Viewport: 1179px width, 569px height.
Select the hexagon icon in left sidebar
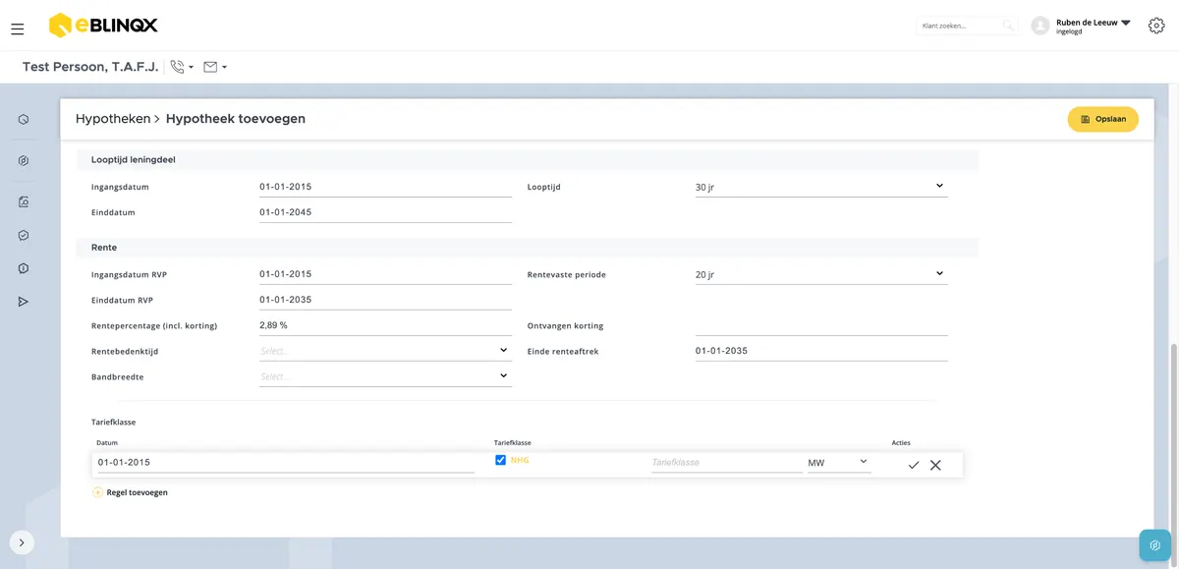[x=24, y=119]
